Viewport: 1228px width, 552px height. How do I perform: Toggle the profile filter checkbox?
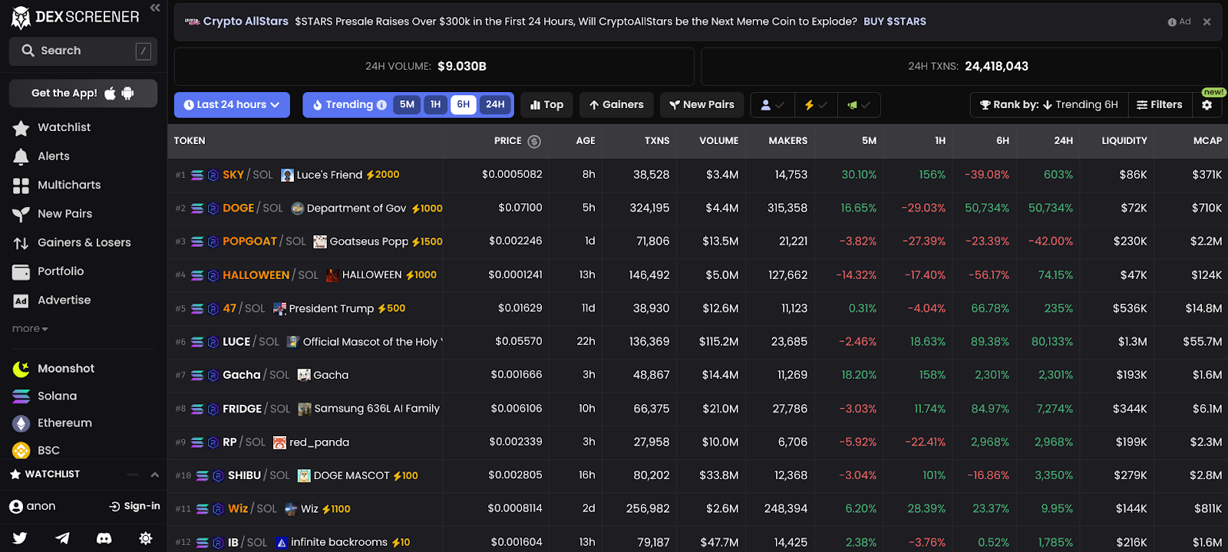click(x=772, y=105)
